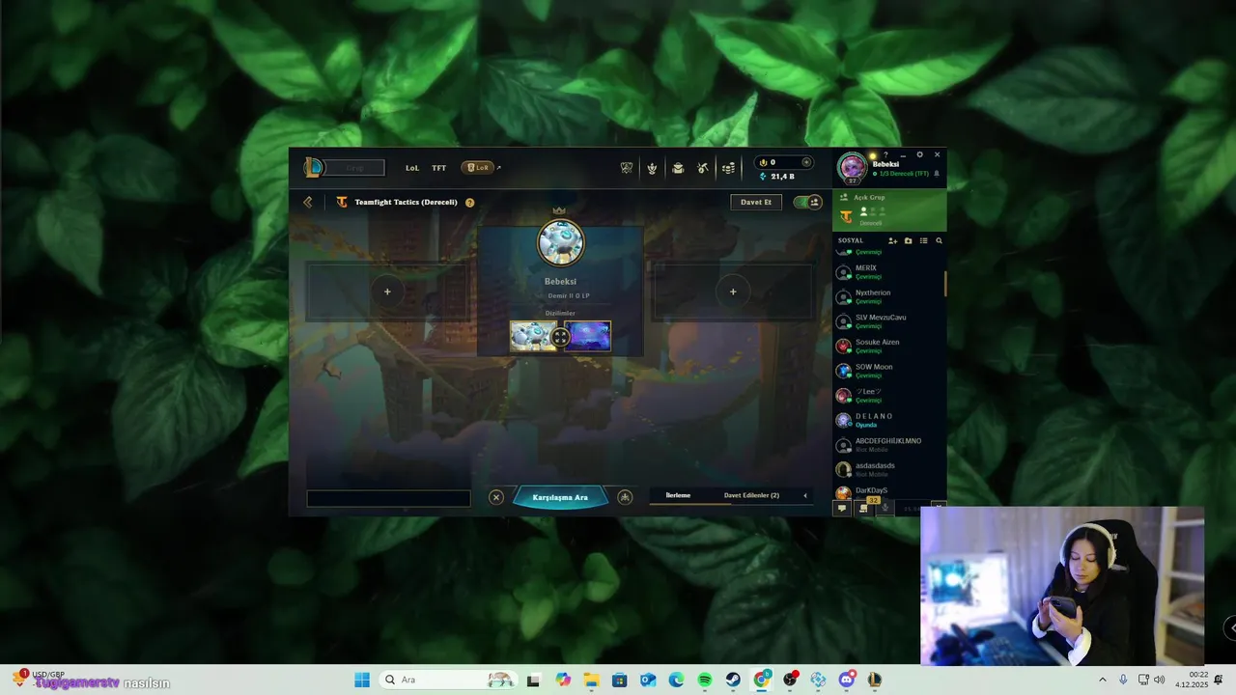Viewport: 1236px width, 695px height.
Task: Click the TFT icon beside Karşılaşma Ara
Action: (x=625, y=497)
